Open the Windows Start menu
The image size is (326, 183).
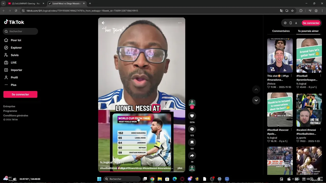click(99, 179)
